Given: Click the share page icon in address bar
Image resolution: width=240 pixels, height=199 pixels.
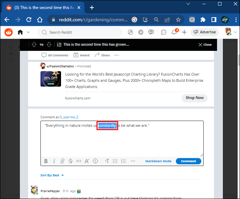Looking at the screenshot, I should click(x=167, y=20).
